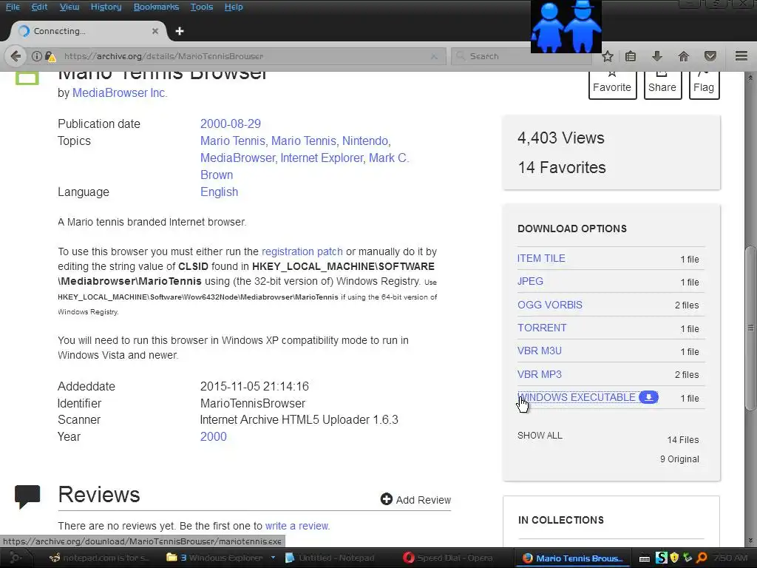This screenshot has width=757, height=568.
Task: Open the VBR M3U download option
Action: tap(539, 351)
